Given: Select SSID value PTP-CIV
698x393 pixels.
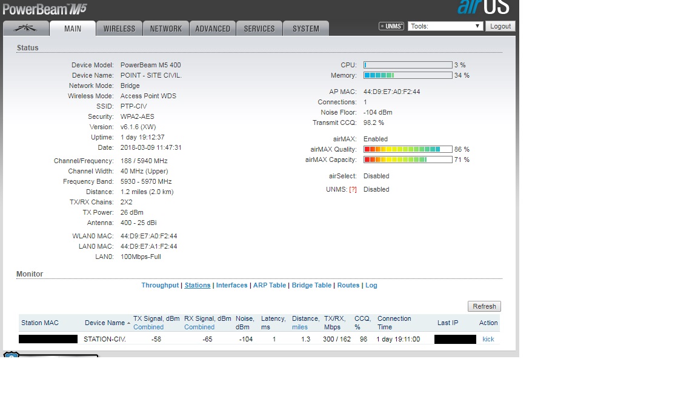Looking at the screenshot, I should 133,106.
